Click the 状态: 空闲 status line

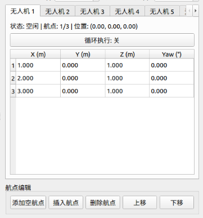(x=74, y=26)
